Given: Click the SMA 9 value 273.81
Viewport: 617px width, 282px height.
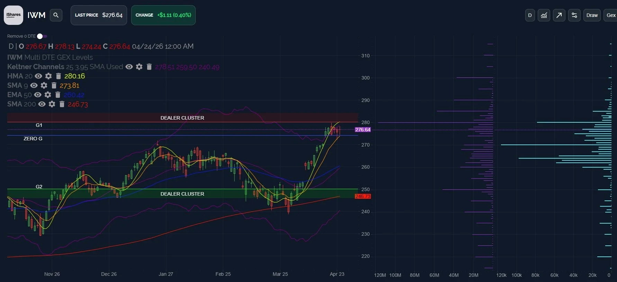Looking at the screenshot, I should 70,85.
